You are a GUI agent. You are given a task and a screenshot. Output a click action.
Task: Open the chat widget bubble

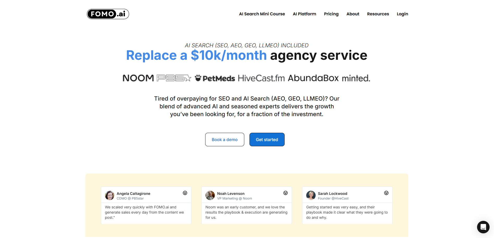[483, 227]
